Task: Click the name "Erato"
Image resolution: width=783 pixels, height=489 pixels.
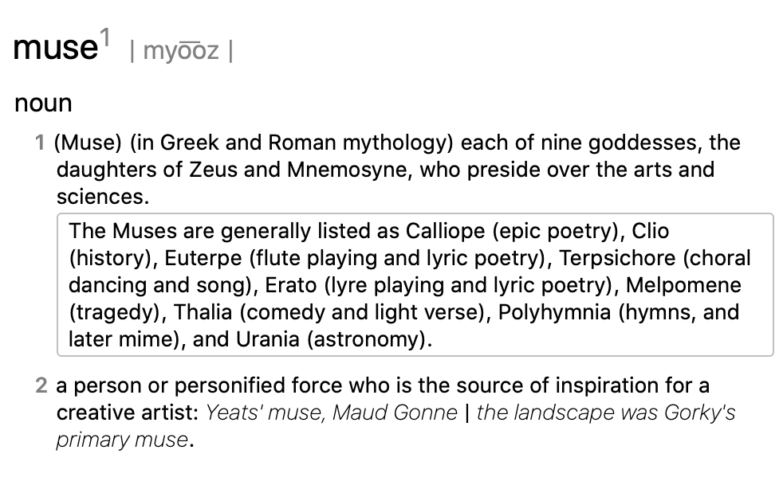Action: point(293,286)
